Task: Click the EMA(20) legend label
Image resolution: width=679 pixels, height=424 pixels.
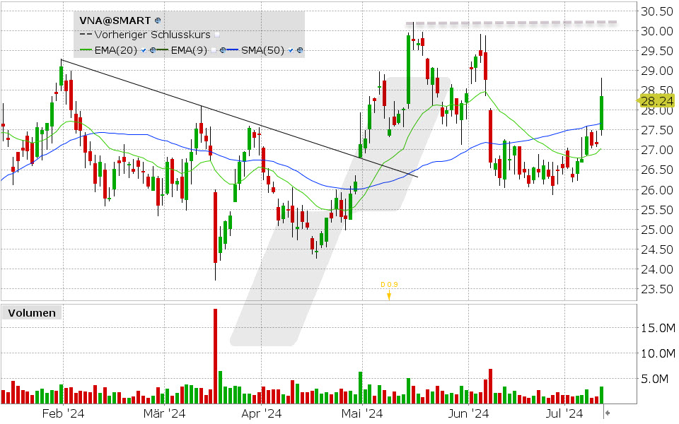Action: coord(115,50)
